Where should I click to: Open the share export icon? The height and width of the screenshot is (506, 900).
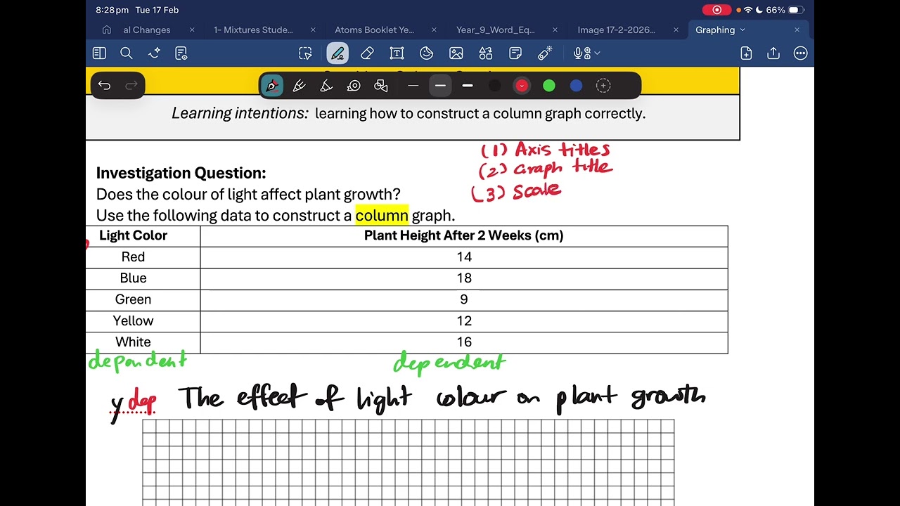pyautogui.click(x=773, y=53)
